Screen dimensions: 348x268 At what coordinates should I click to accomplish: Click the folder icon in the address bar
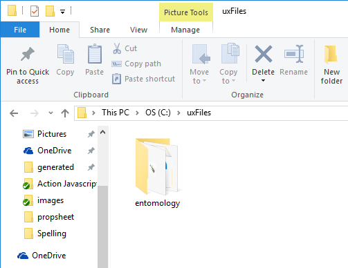tap(82, 113)
